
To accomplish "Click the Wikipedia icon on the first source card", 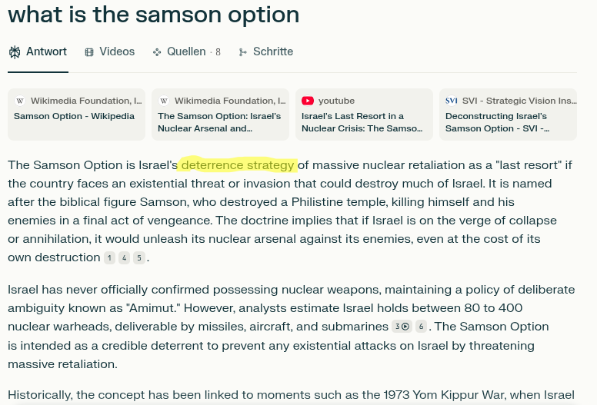I will (20, 101).
